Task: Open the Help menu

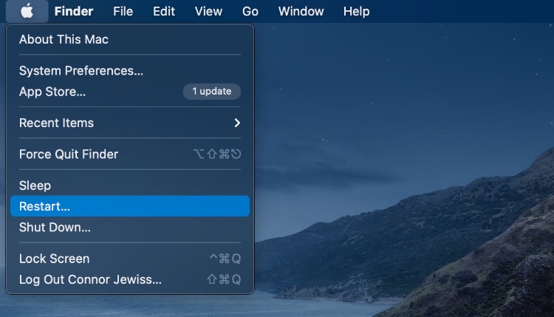Action: [356, 11]
